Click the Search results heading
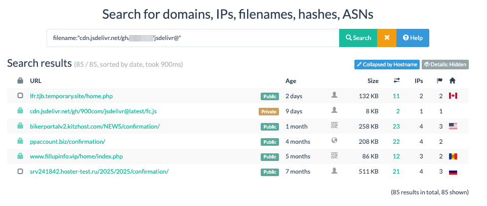This screenshot has height=206, width=487. [39, 63]
